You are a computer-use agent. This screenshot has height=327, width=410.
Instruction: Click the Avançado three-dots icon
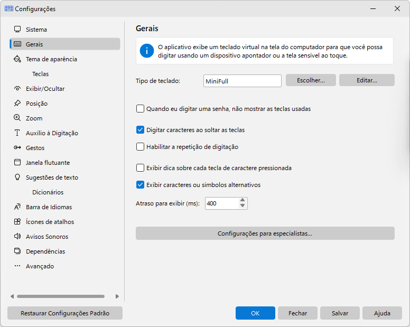(17, 266)
